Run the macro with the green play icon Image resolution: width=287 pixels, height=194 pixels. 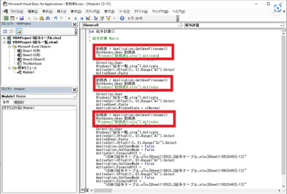[69, 18]
